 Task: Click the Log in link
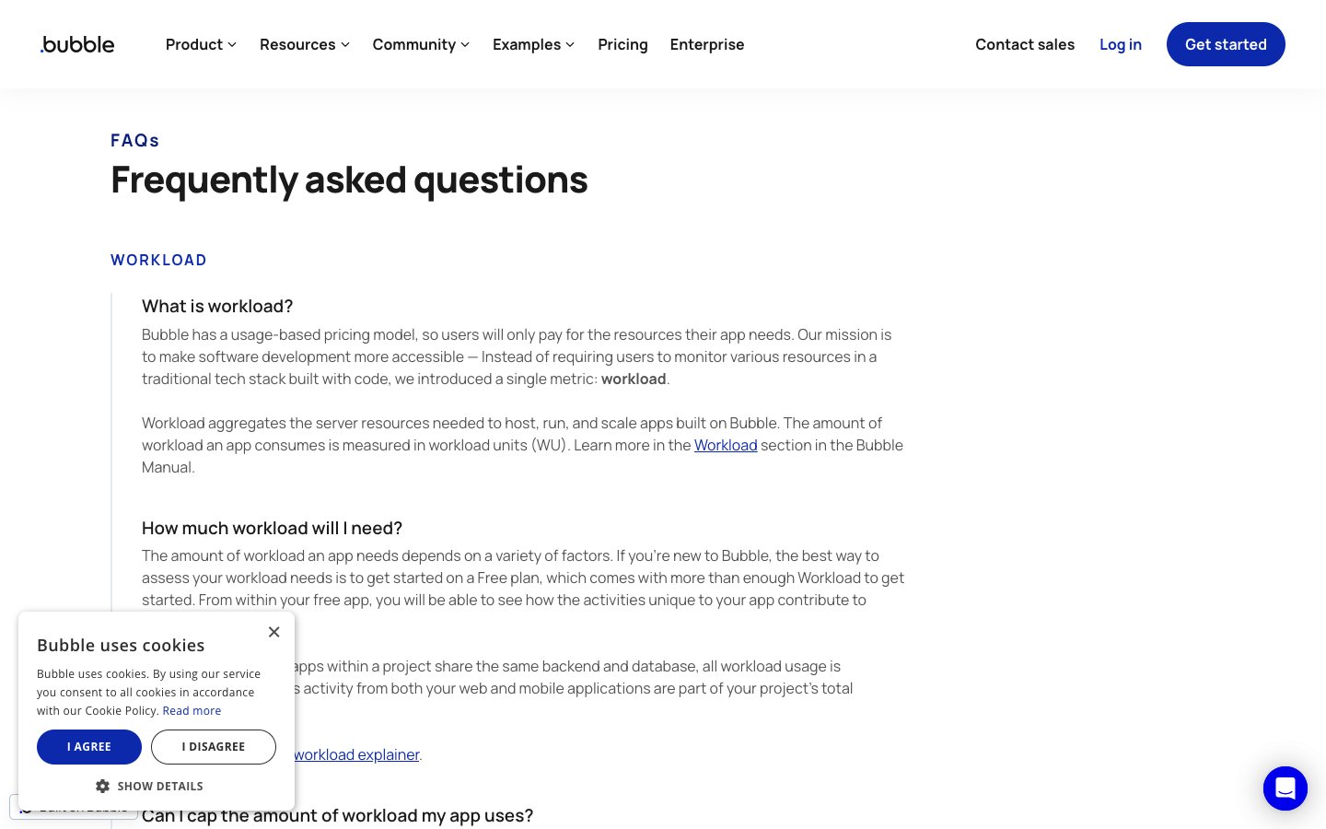click(1120, 44)
